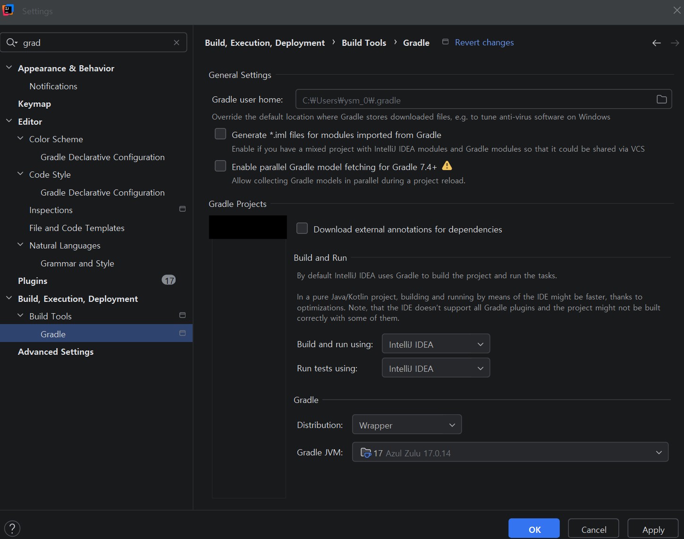Select Gradle Declarative Configuration under Code Style
The image size is (684, 539).
point(102,193)
